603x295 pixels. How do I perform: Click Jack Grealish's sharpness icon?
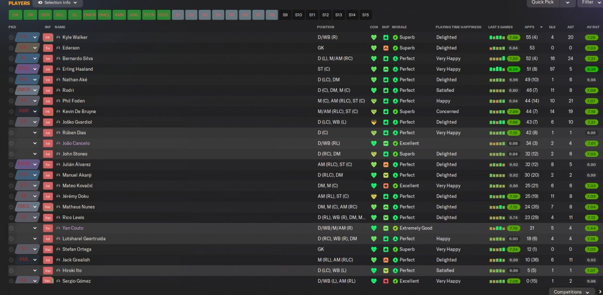(386, 260)
